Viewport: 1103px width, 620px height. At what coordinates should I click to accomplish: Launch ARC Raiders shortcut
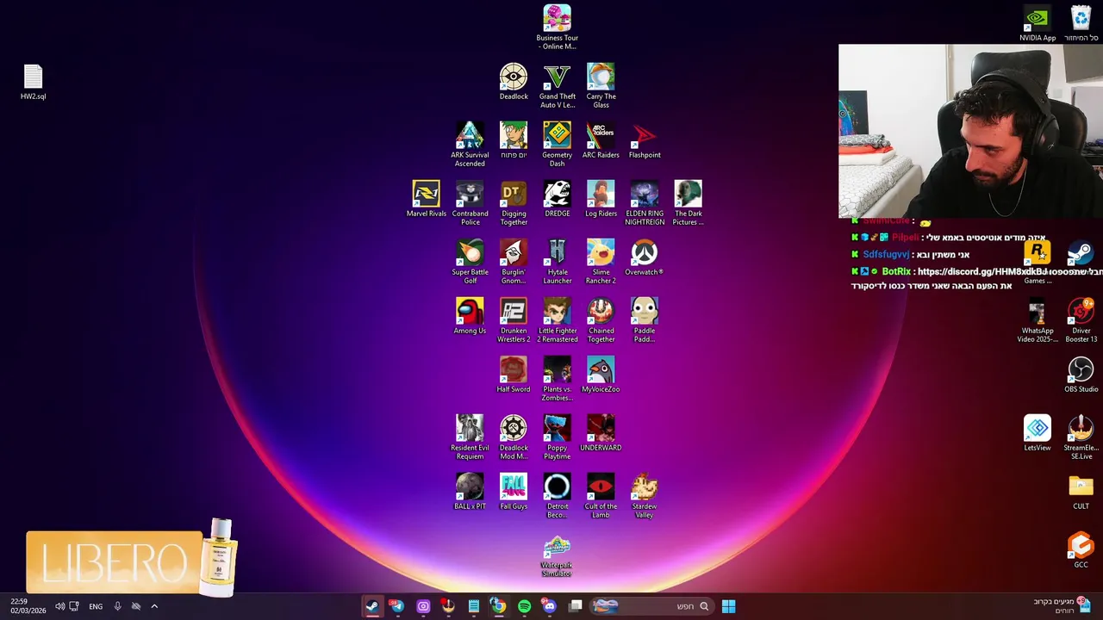pyautogui.click(x=601, y=140)
